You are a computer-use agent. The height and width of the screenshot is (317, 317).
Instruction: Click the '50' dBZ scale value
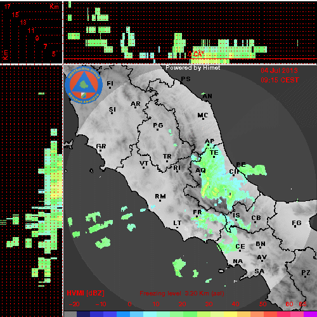[262, 304]
